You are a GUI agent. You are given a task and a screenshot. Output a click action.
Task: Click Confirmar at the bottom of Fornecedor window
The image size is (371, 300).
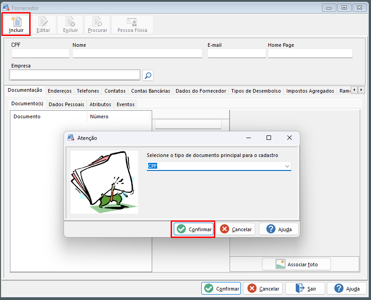pyautogui.click(x=221, y=288)
